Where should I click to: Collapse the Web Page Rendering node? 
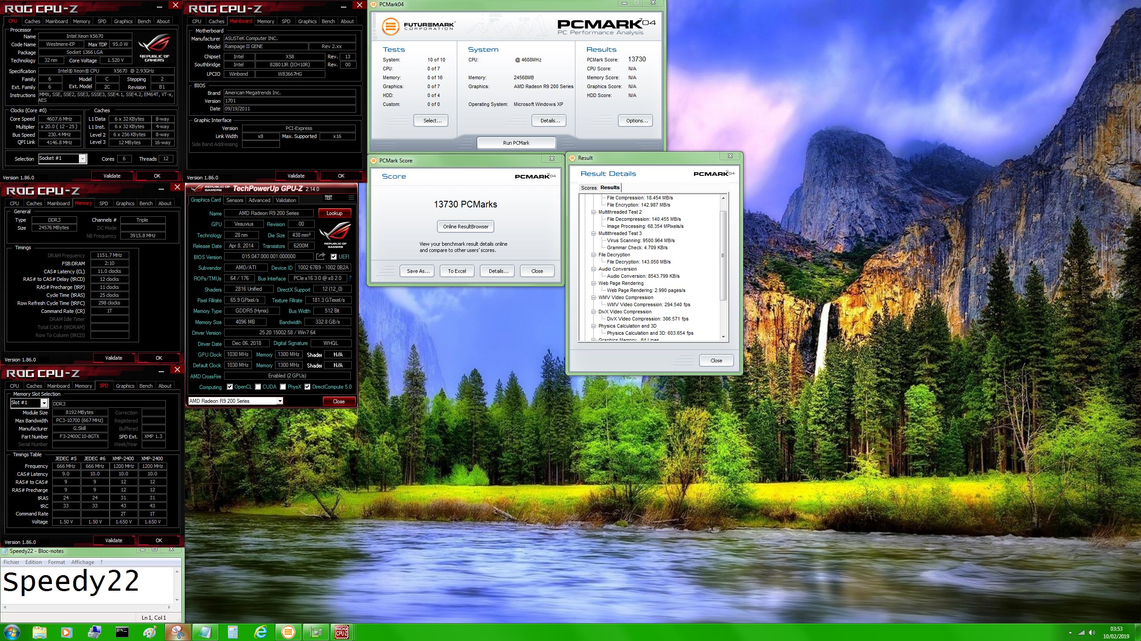594,283
